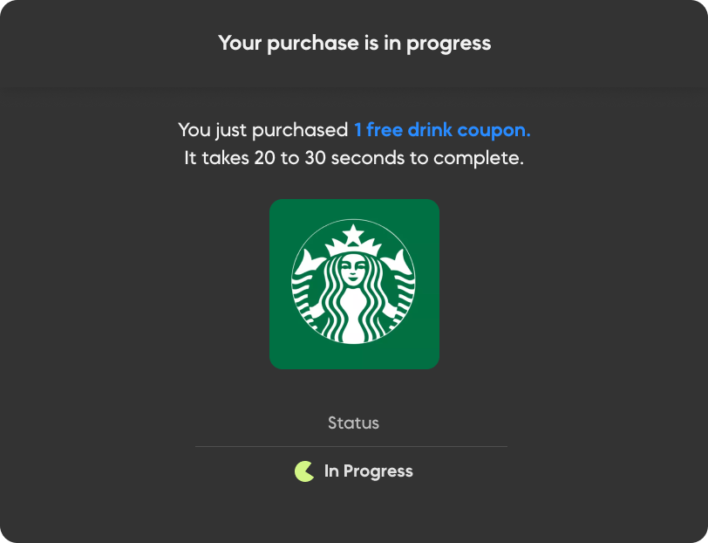
Task: Click the 'You just purchased' text
Action: click(x=262, y=130)
